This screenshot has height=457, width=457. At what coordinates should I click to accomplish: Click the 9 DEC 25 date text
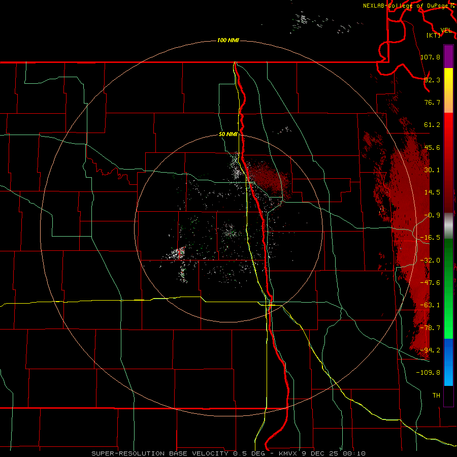point(321,453)
